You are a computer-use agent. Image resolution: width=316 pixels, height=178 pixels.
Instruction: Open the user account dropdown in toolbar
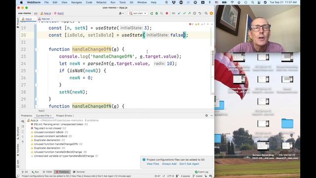(121, 13)
